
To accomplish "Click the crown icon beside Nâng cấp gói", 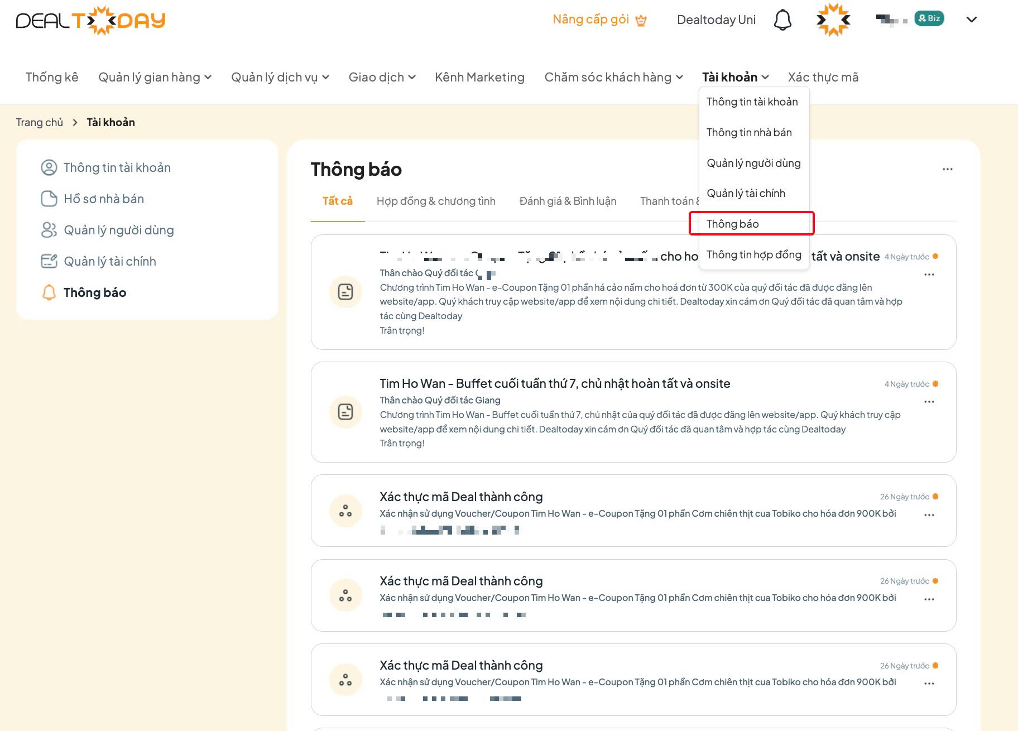I will [x=641, y=21].
